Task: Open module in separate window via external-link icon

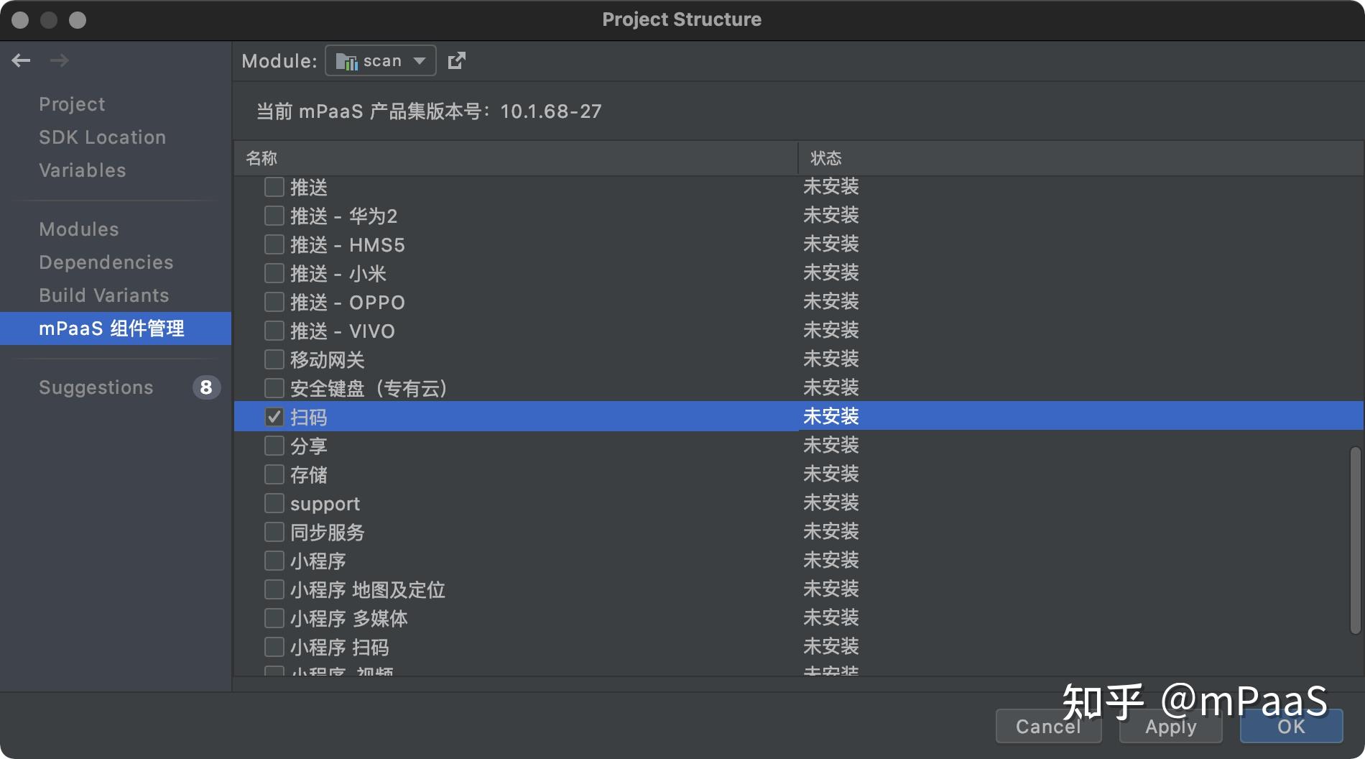Action: (457, 60)
